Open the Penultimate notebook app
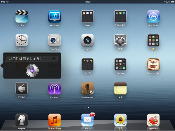The image size is (175, 131). coord(87,88)
